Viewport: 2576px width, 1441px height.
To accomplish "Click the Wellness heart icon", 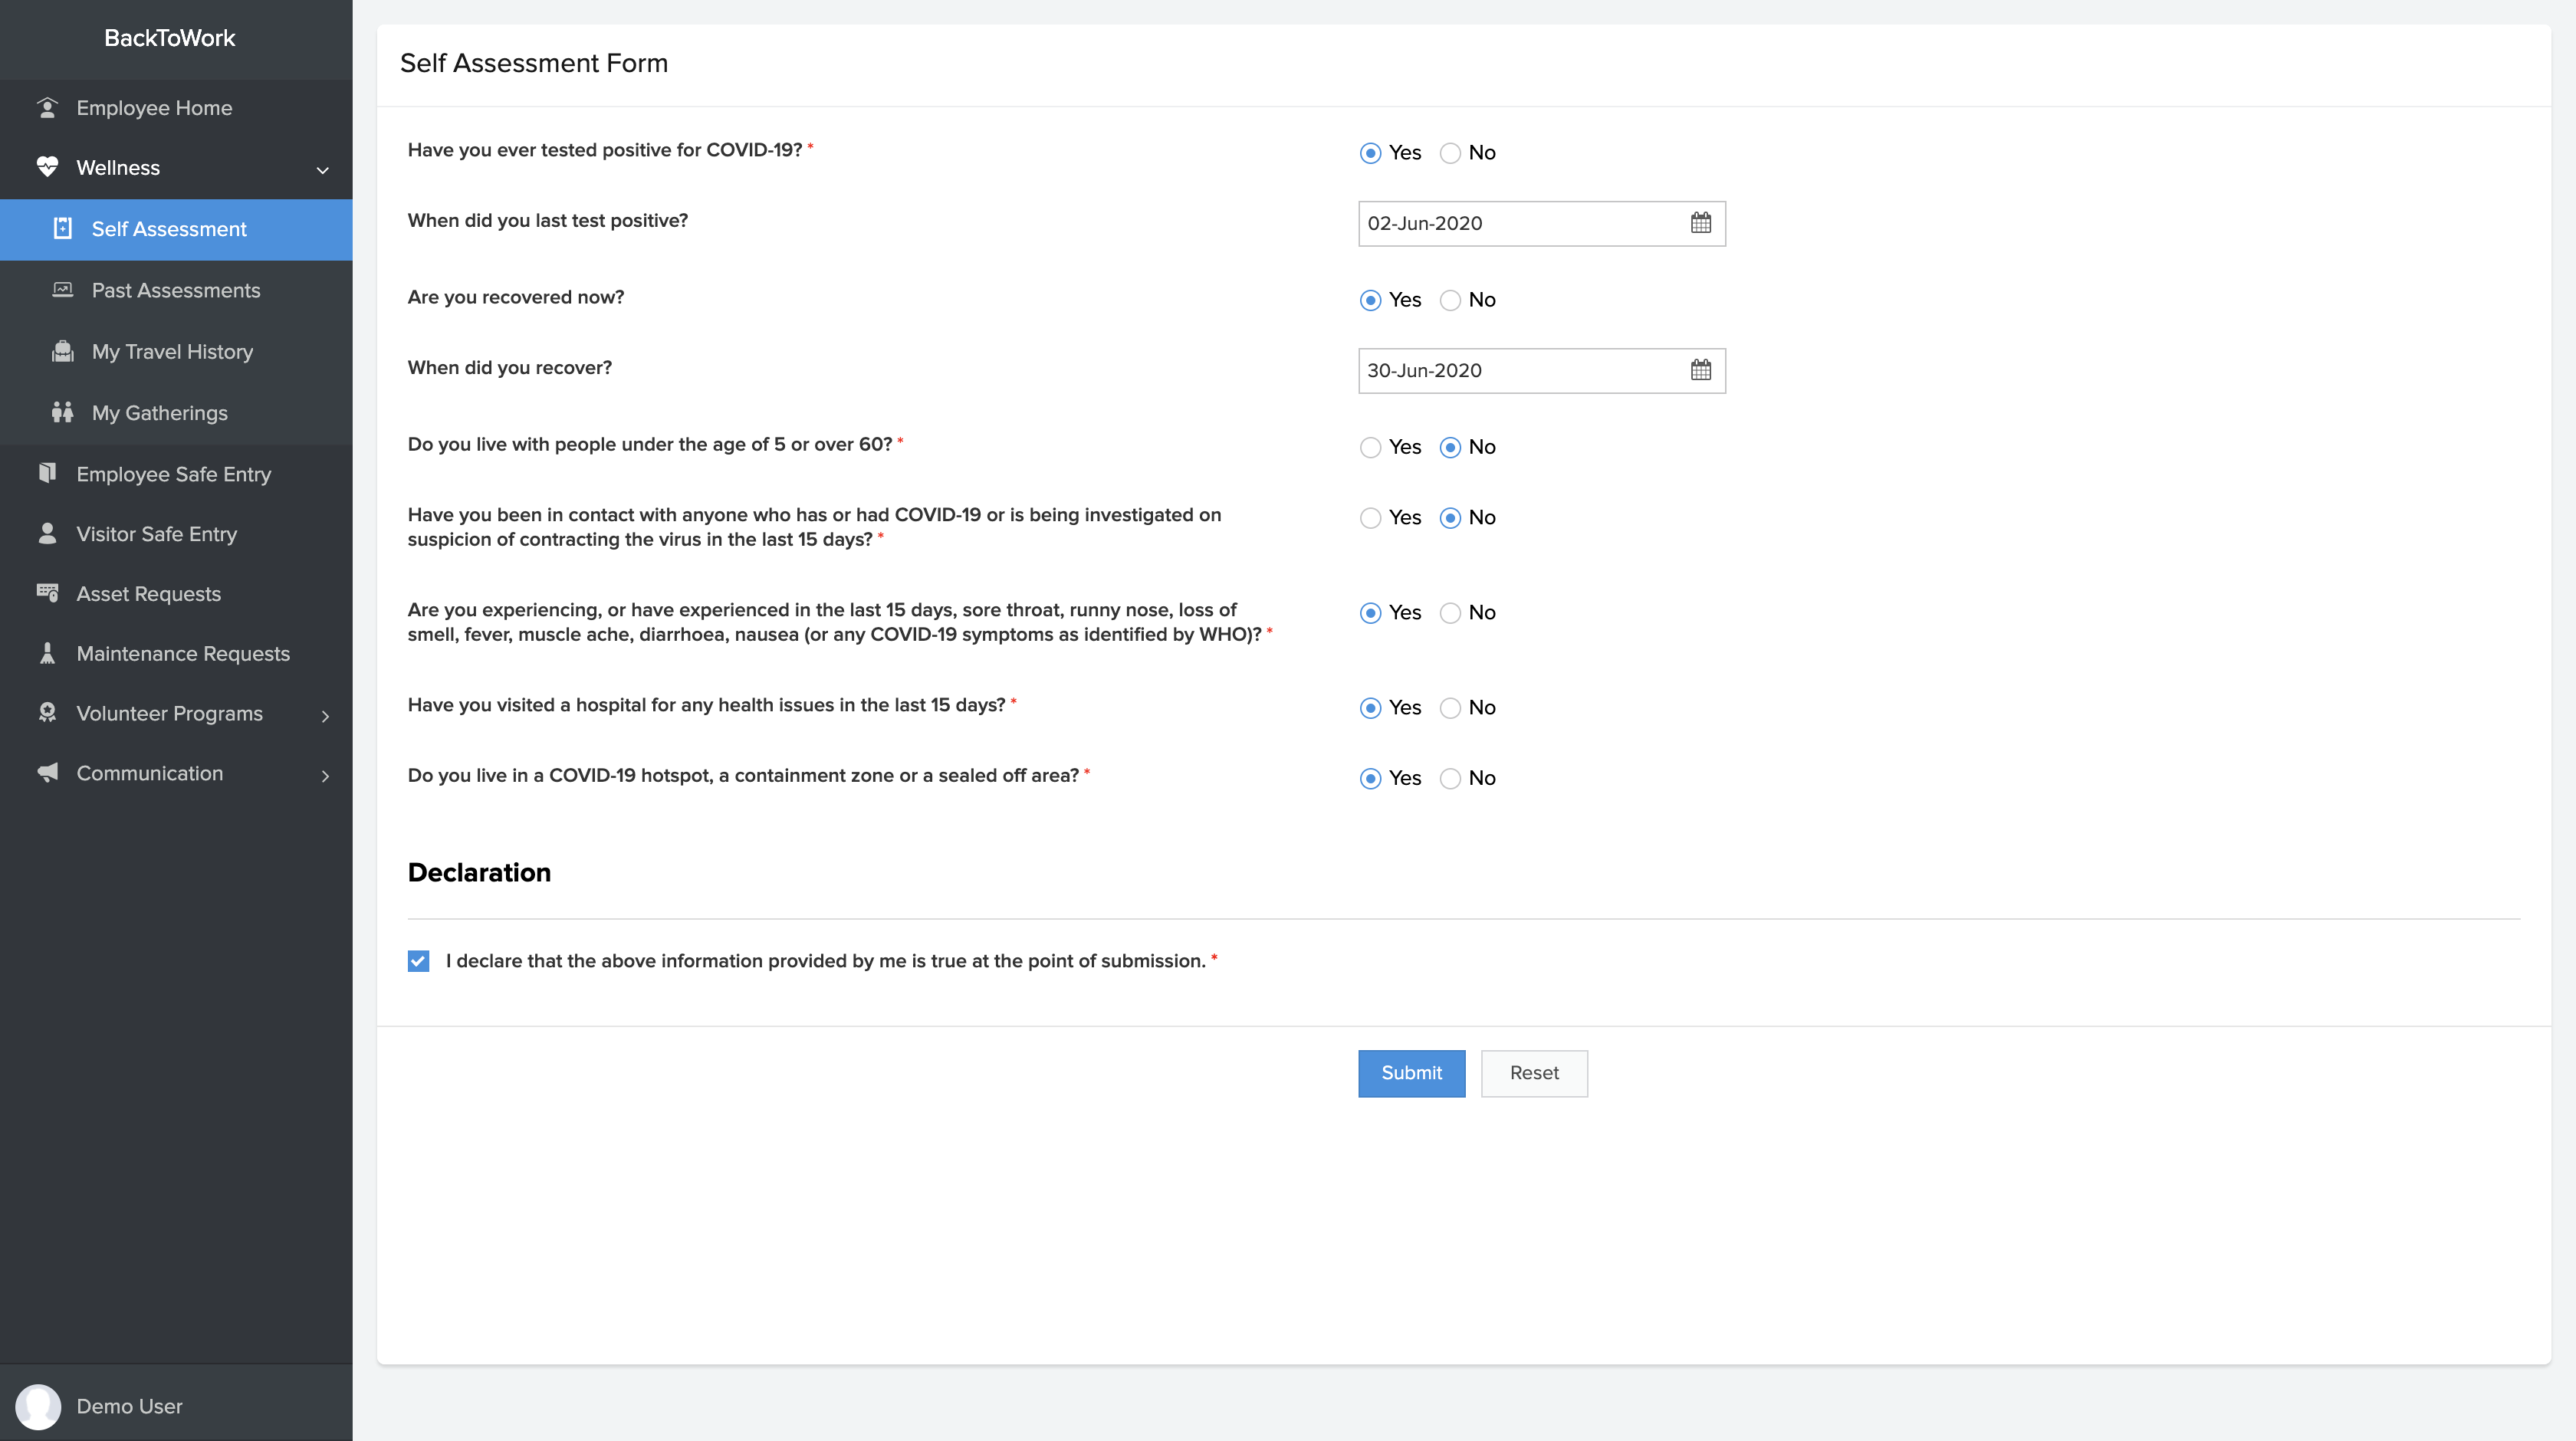I will coord(47,167).
